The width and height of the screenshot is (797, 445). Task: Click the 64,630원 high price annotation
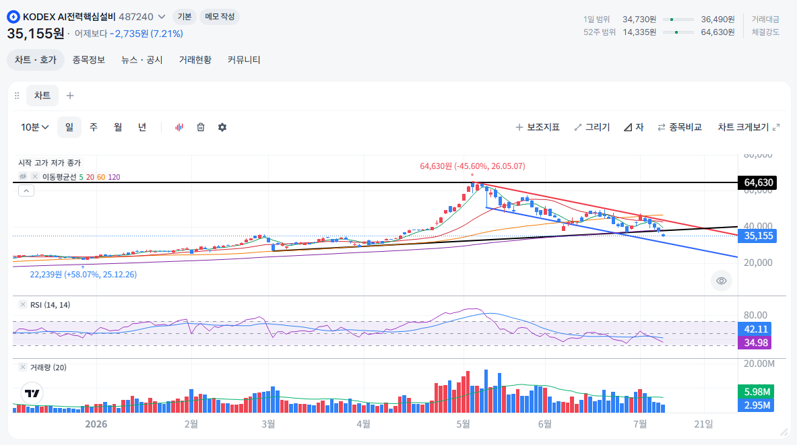(472, 166)
